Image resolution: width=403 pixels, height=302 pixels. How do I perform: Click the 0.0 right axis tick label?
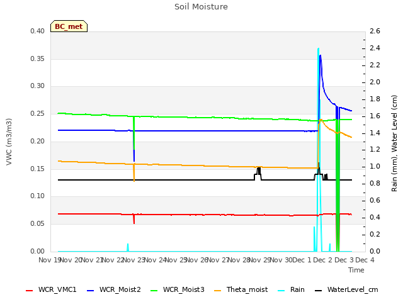coord(375,252)
